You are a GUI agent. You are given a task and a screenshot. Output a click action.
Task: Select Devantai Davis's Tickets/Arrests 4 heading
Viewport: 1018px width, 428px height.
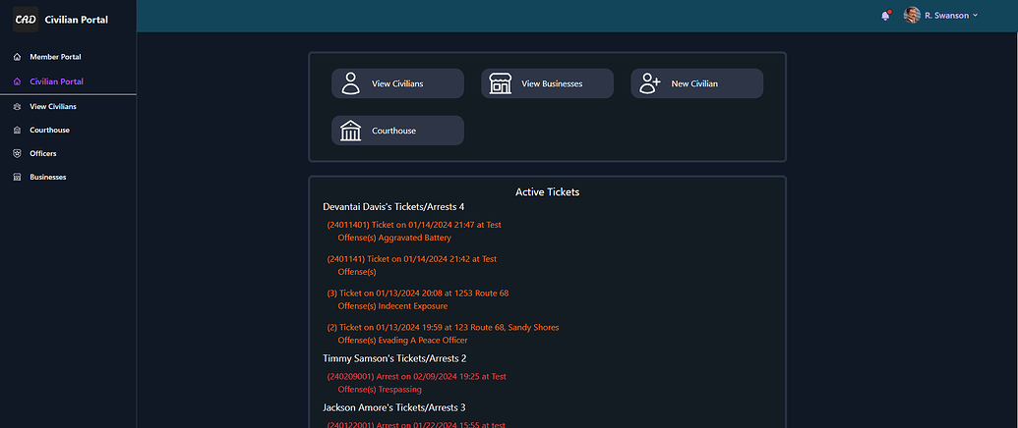(393, 206)
